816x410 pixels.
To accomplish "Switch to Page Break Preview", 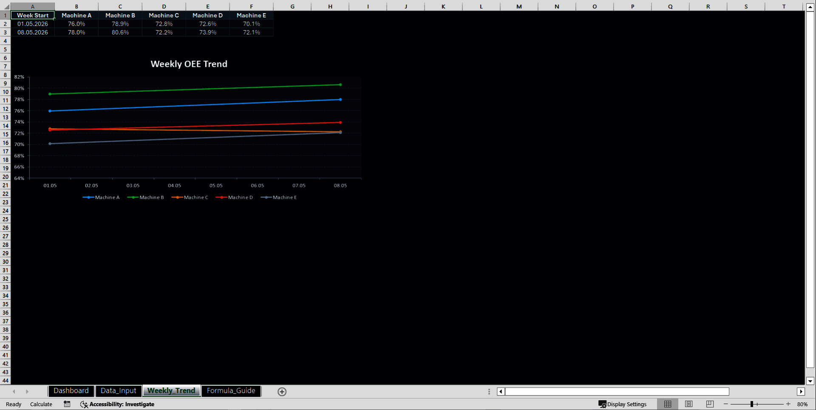I will pyautogui.click(x=710, y=404).
